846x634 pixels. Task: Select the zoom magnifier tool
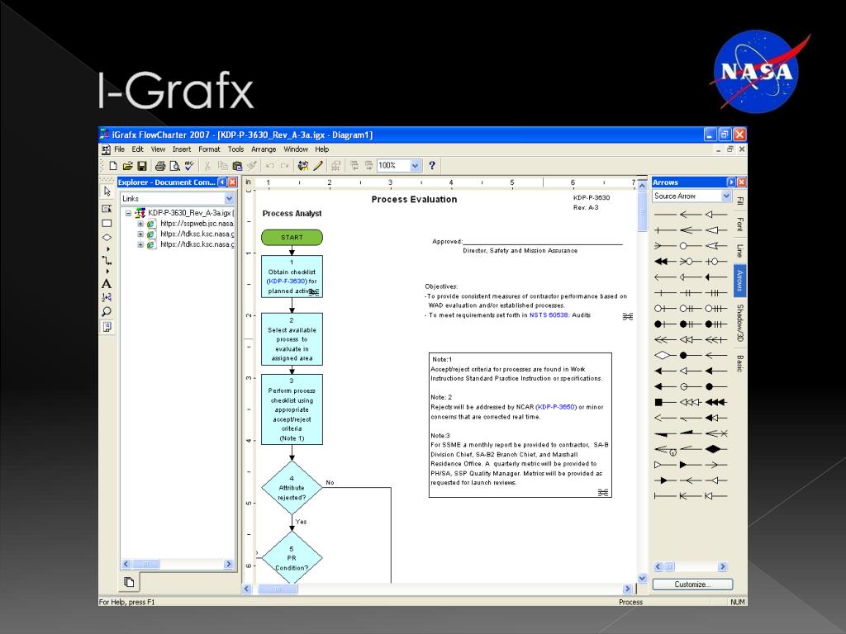point(107,311)
